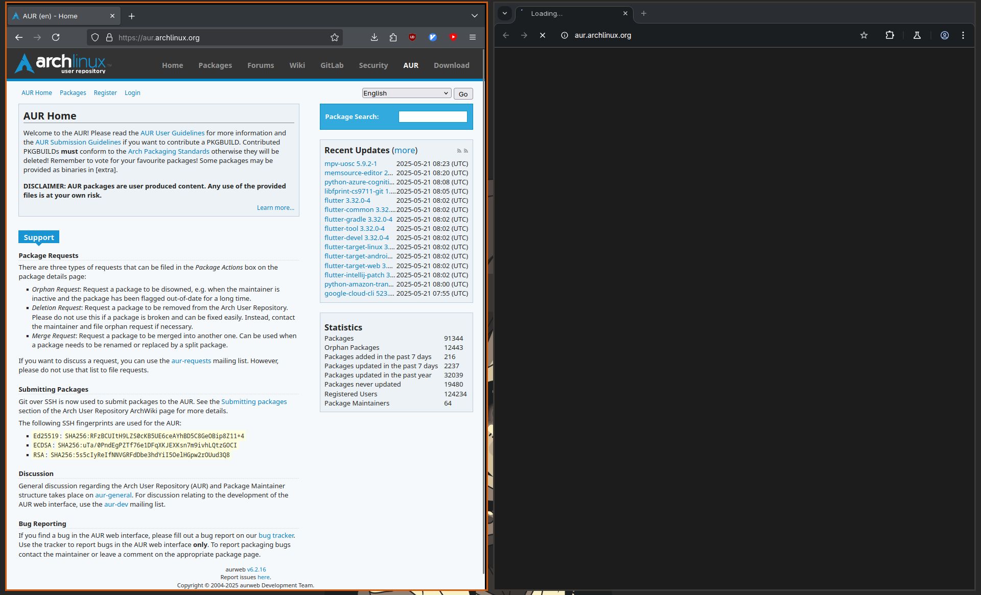Open Chrome three-dot menu
This screenshot has height=595, width=981.
coord(963,35)
